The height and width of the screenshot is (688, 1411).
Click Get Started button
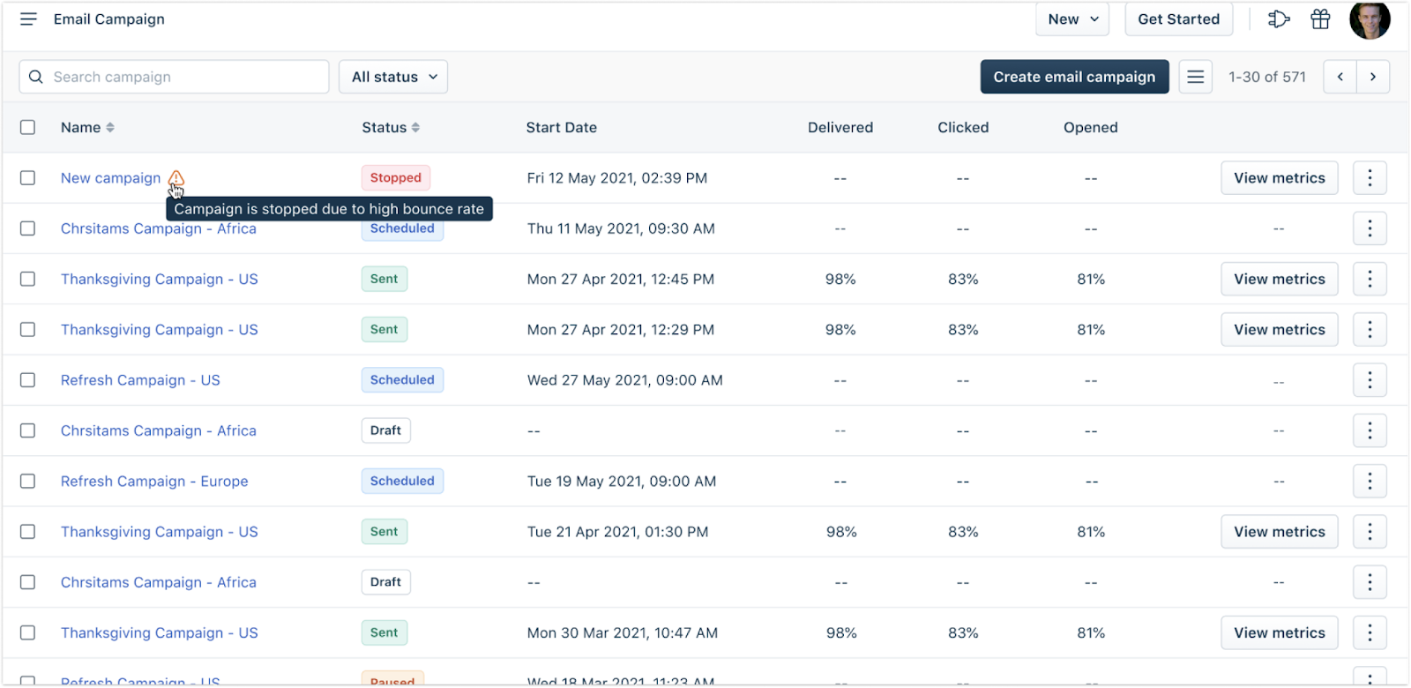pyautogui.click(x=1179, y=19)
